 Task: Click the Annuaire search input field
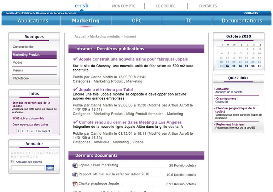pos(28,168)
